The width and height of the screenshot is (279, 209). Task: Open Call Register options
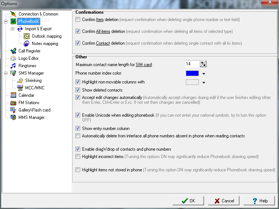coord(29,51)
